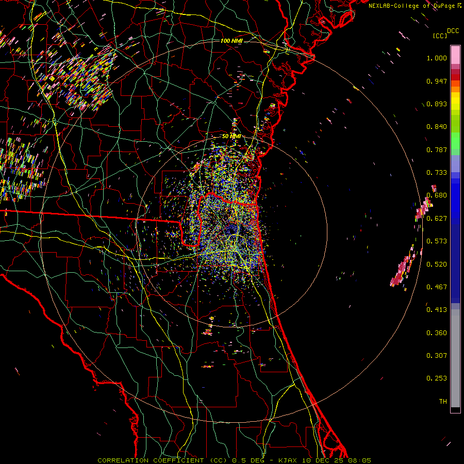Select the 0.360 scale value
464x464 pixels.
(x=437, y=333)
